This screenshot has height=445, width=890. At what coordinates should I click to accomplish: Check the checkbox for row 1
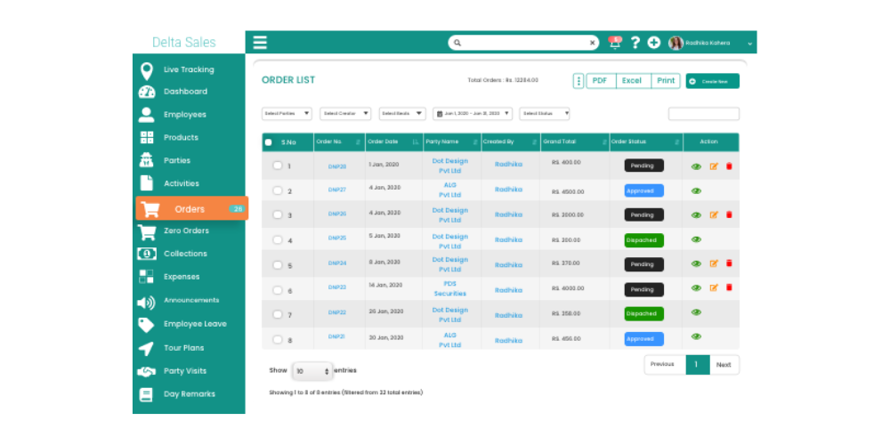(x=277, y=166)
